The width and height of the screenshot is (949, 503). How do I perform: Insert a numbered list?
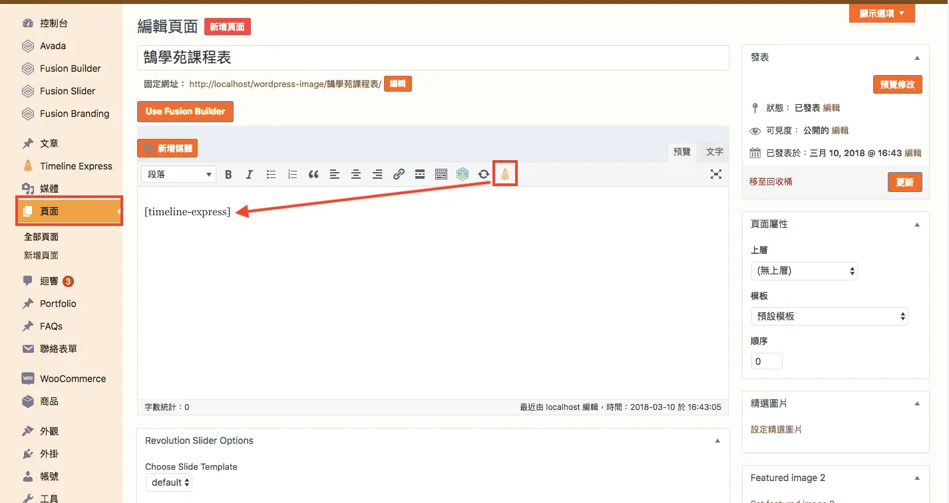tap(292, 175)
